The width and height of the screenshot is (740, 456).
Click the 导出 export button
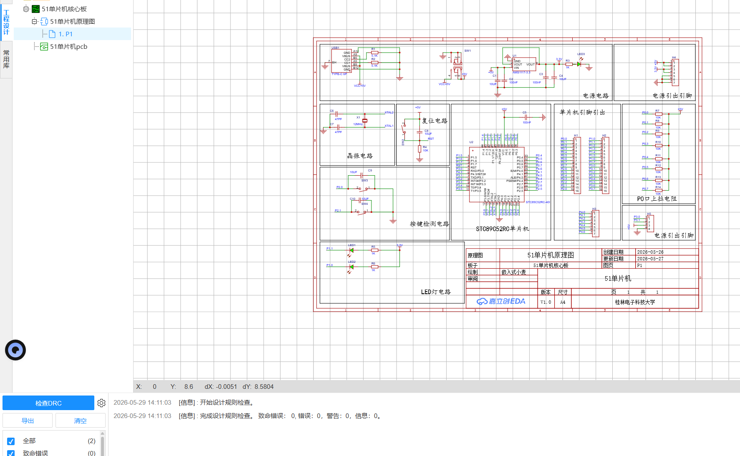(x=28, y=421)
